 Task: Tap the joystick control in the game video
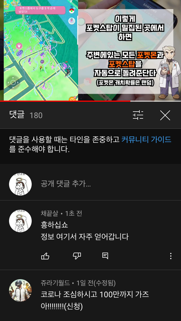click(13, 83)
